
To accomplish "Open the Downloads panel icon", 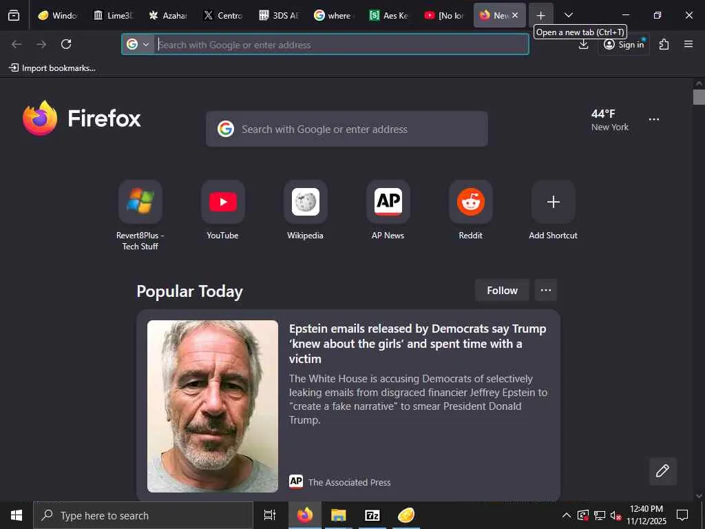I will 584,44.
